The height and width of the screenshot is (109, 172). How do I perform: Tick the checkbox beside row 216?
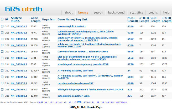coord(2,96)
